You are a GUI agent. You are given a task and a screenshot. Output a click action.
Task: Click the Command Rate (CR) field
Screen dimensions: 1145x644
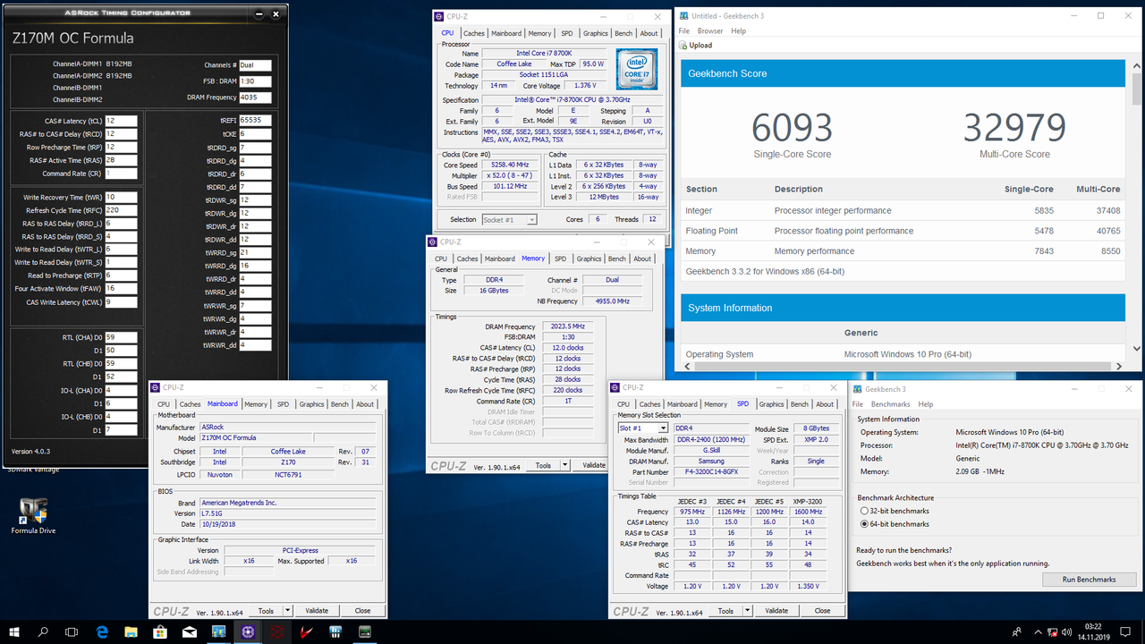tap(121, 174)
